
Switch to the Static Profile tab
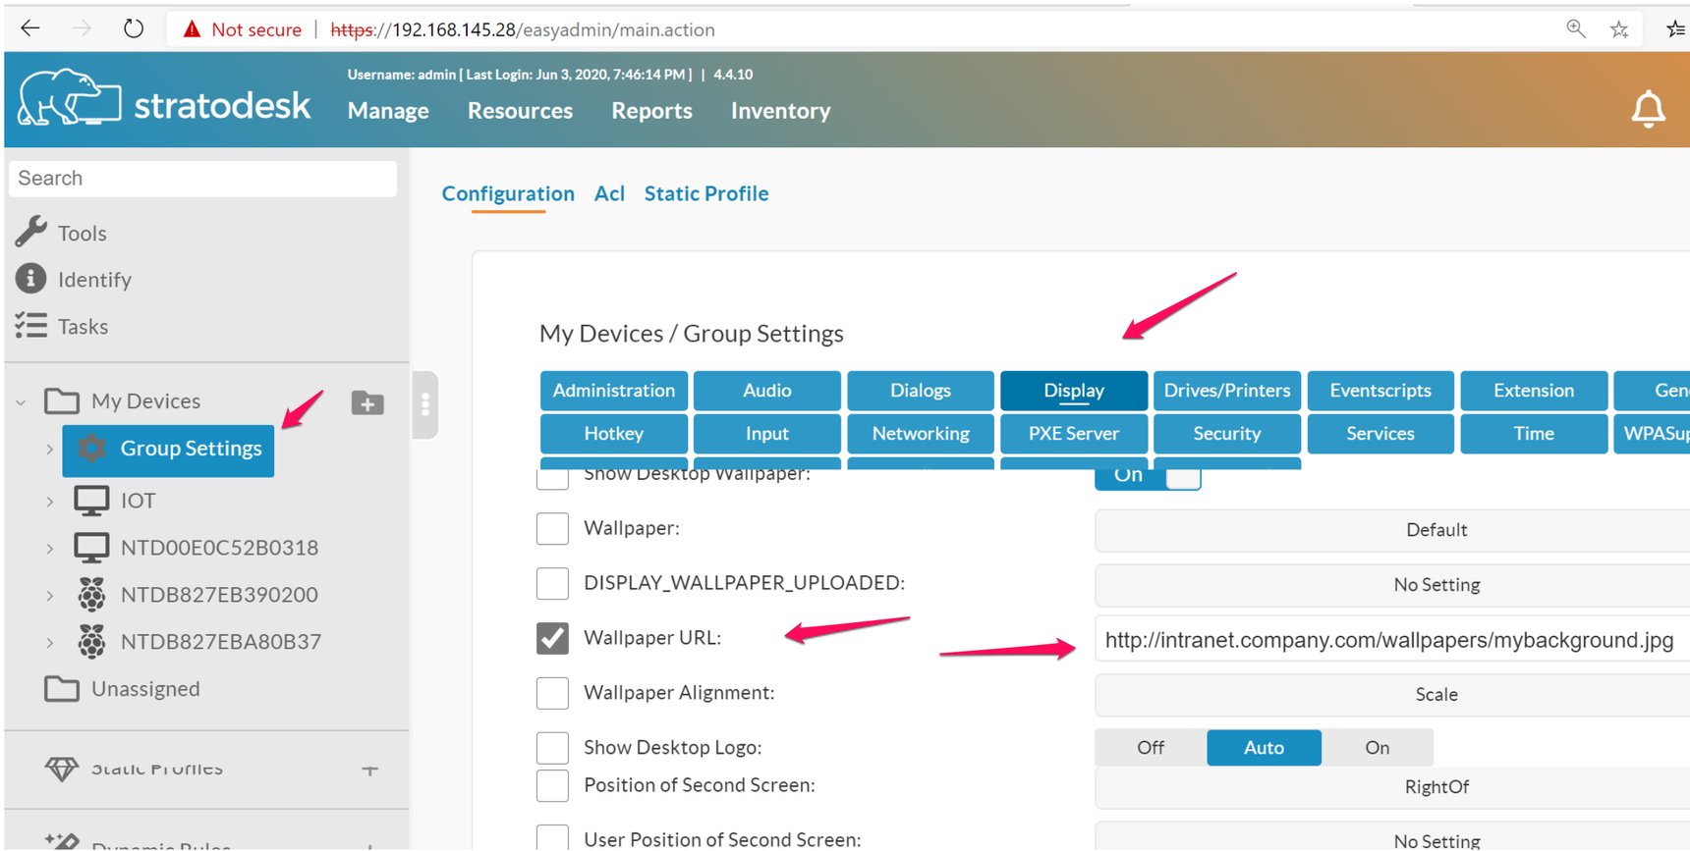click(705, 193)
